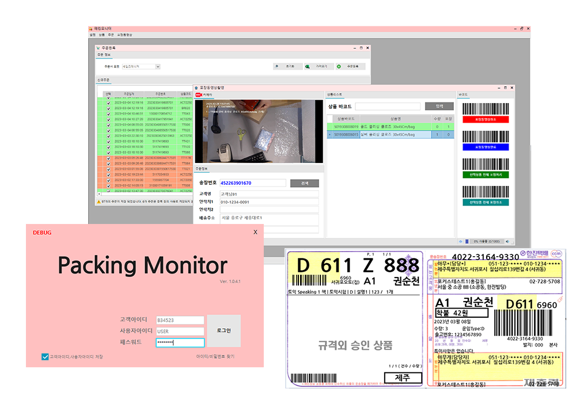Viewport: 576px width, 403px height.
Task: Select the 신규주문 tab
Action: point(103,80)
